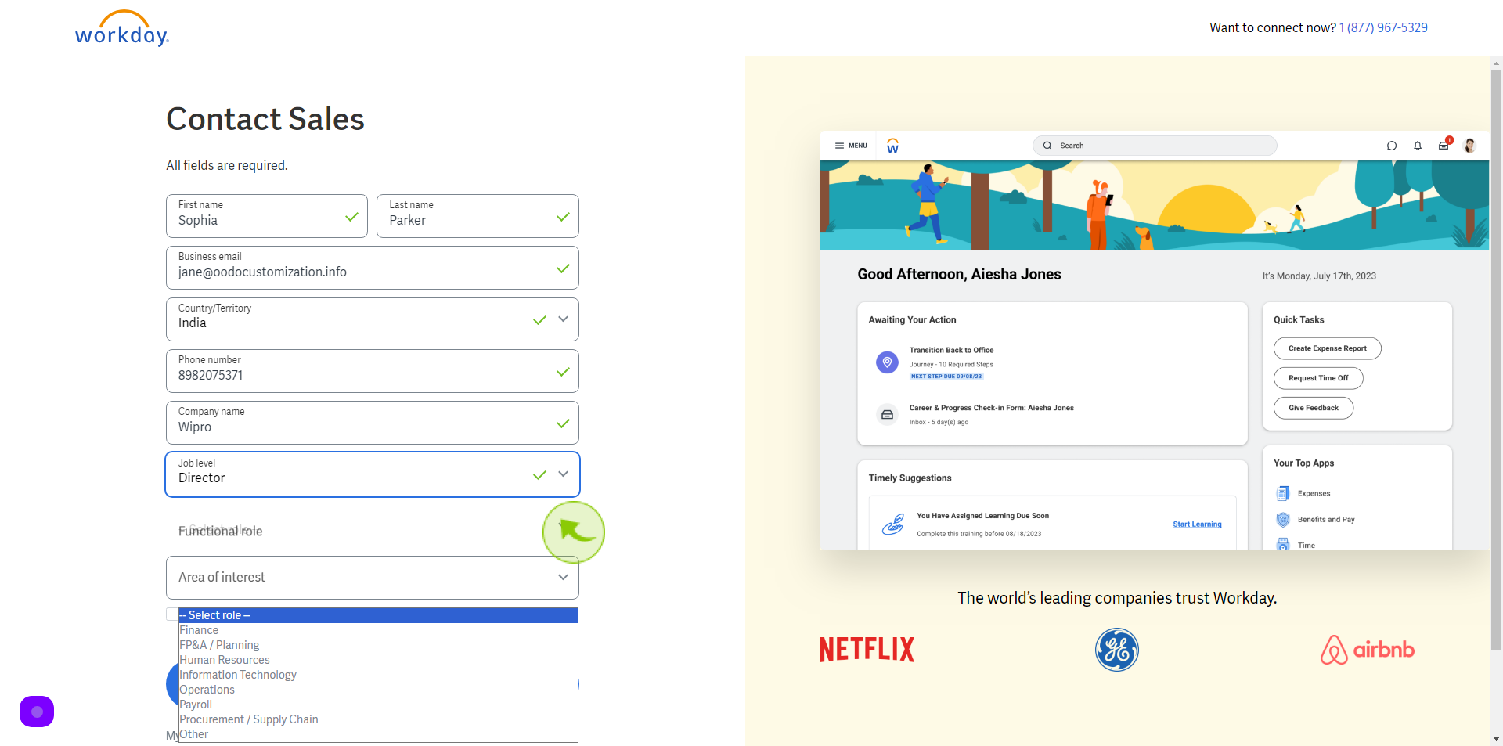Choose Finance from the role list
Image resolution: width=1503 pixels, height=746 pixels.
(x=378, y=630)
